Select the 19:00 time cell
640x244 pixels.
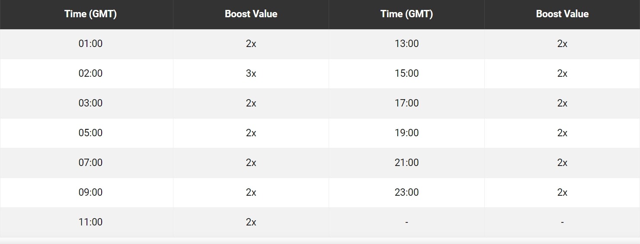[406, 133]
